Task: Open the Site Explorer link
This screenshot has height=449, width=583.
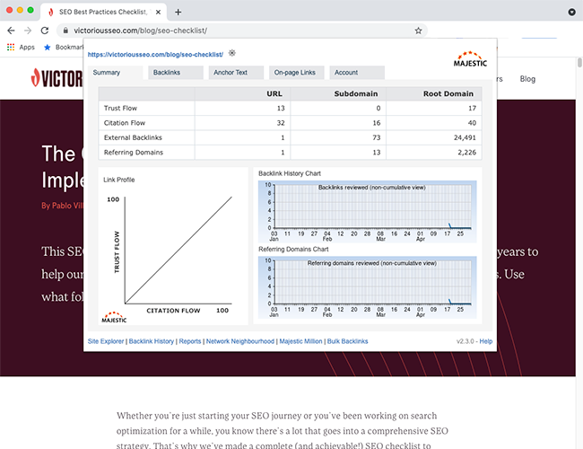Action: [106, 341]
